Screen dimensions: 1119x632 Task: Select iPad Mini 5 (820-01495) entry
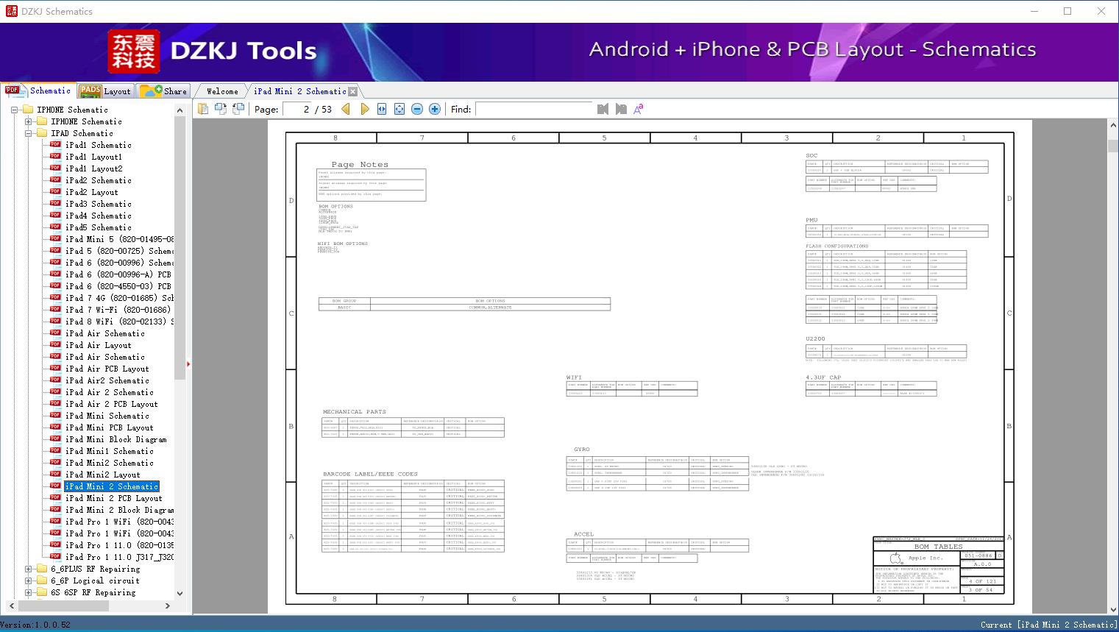(x=119, y=239)
